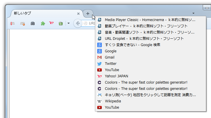This screenshot has width=211, height=118.
Task: Open the Wikipedia menu entry
Action: click(151, 101)
